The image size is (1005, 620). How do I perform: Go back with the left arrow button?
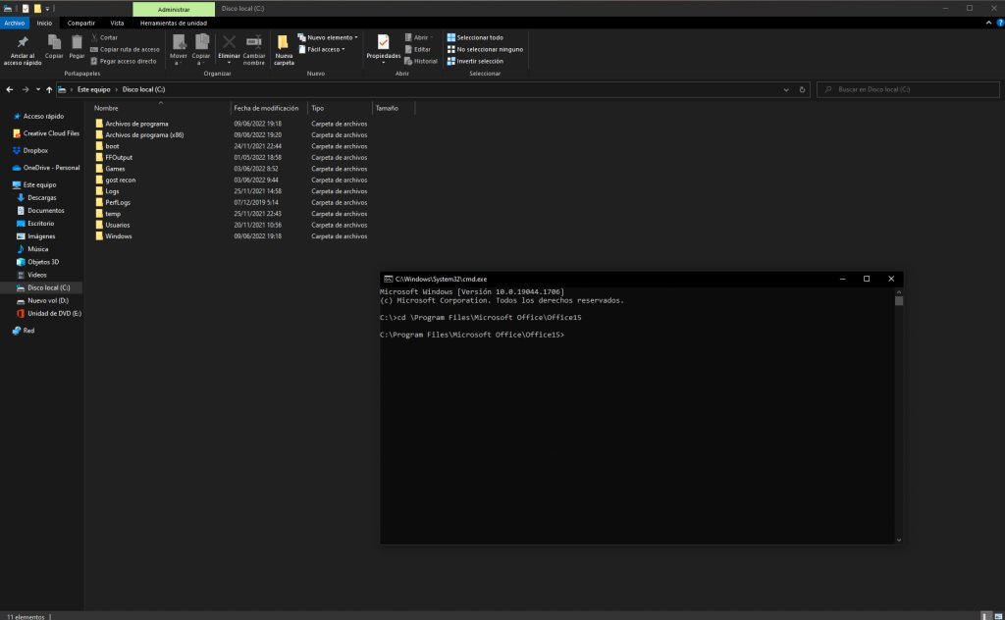9,89
